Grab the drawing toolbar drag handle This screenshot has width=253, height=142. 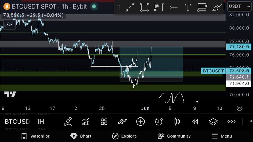pos(118,7)
